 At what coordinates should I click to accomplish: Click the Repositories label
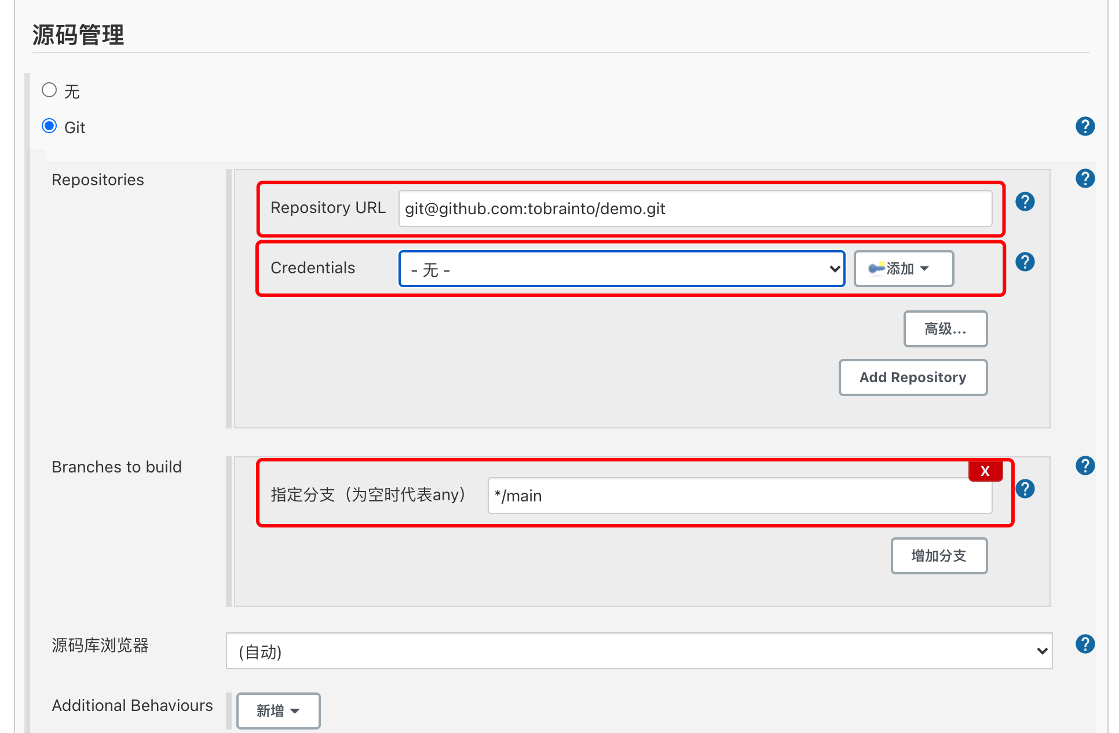(98, 179)
